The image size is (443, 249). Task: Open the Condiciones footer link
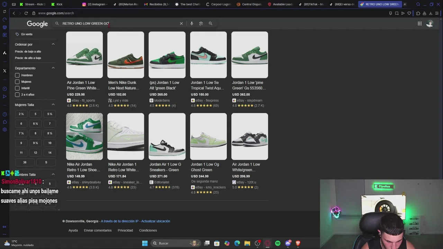[148, 230]
